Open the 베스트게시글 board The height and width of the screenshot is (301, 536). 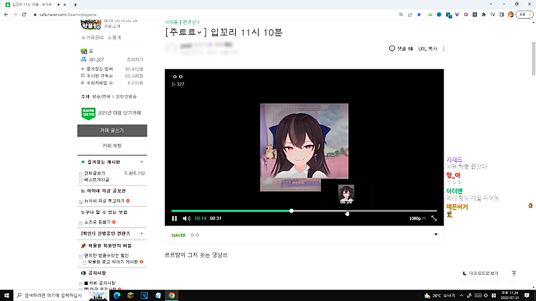96,179
